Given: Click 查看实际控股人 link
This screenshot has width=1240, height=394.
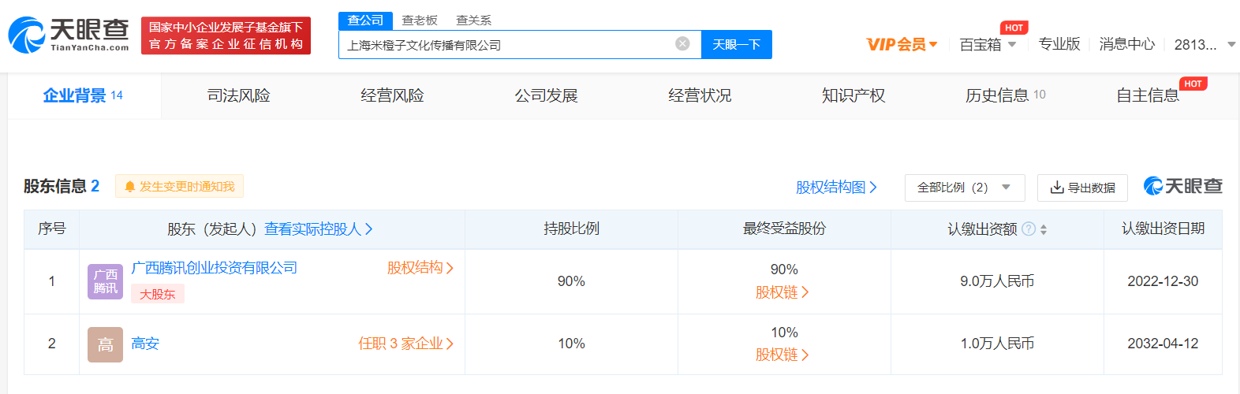Looking at the screenshot, I should 319,229.
